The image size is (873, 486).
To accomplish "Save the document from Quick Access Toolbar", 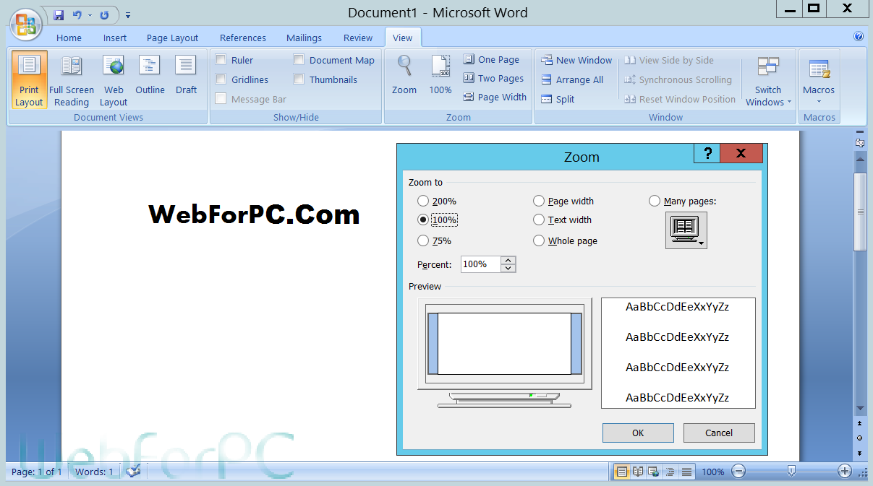I will click(59, 14).
